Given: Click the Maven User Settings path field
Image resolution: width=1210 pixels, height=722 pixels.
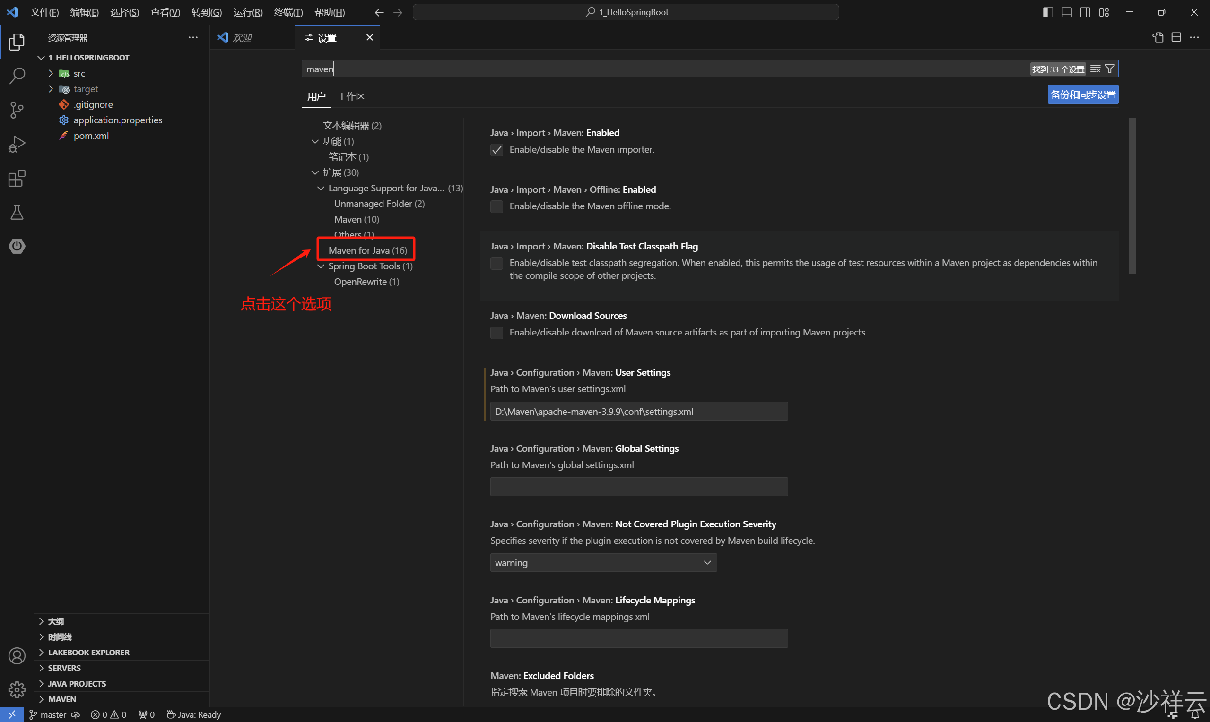Looking at the screenshot, I should pyautogui.click(x=639, y=411).
